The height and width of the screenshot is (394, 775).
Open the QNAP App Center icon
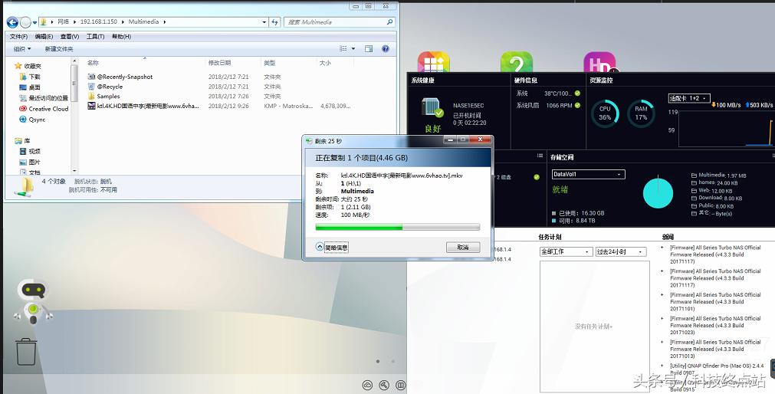(433, 62)
